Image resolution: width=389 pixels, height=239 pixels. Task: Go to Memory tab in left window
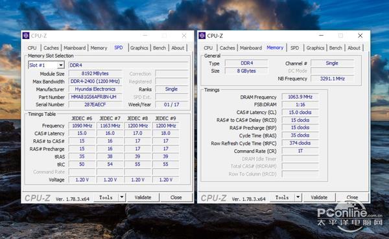(99, 48)
